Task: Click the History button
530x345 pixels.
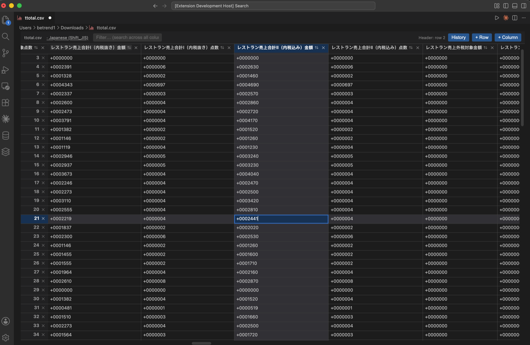Action: [458, 37]
